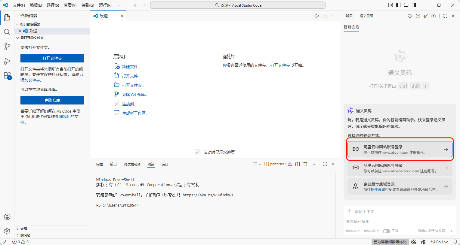Screen dimensions: 460x245
Task: Open notifications bell in status bar
Action: point(455,242)
